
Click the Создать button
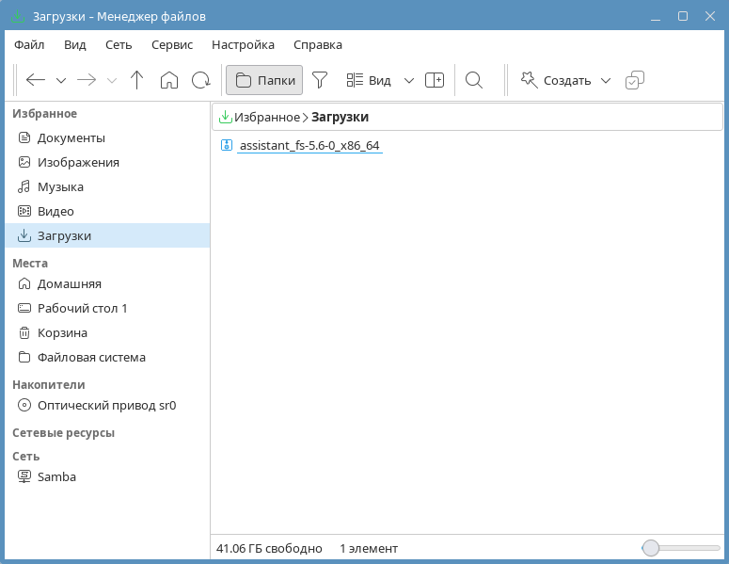[556, 81]
